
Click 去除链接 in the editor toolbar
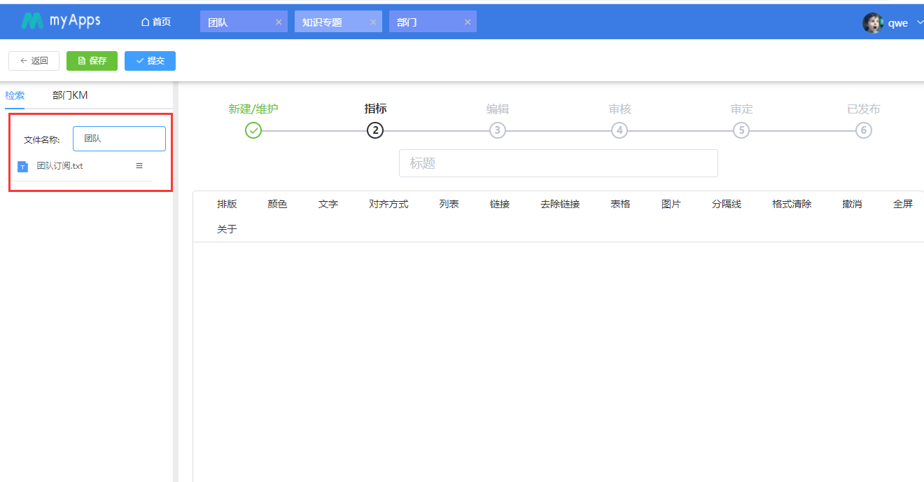click(560, 204)
